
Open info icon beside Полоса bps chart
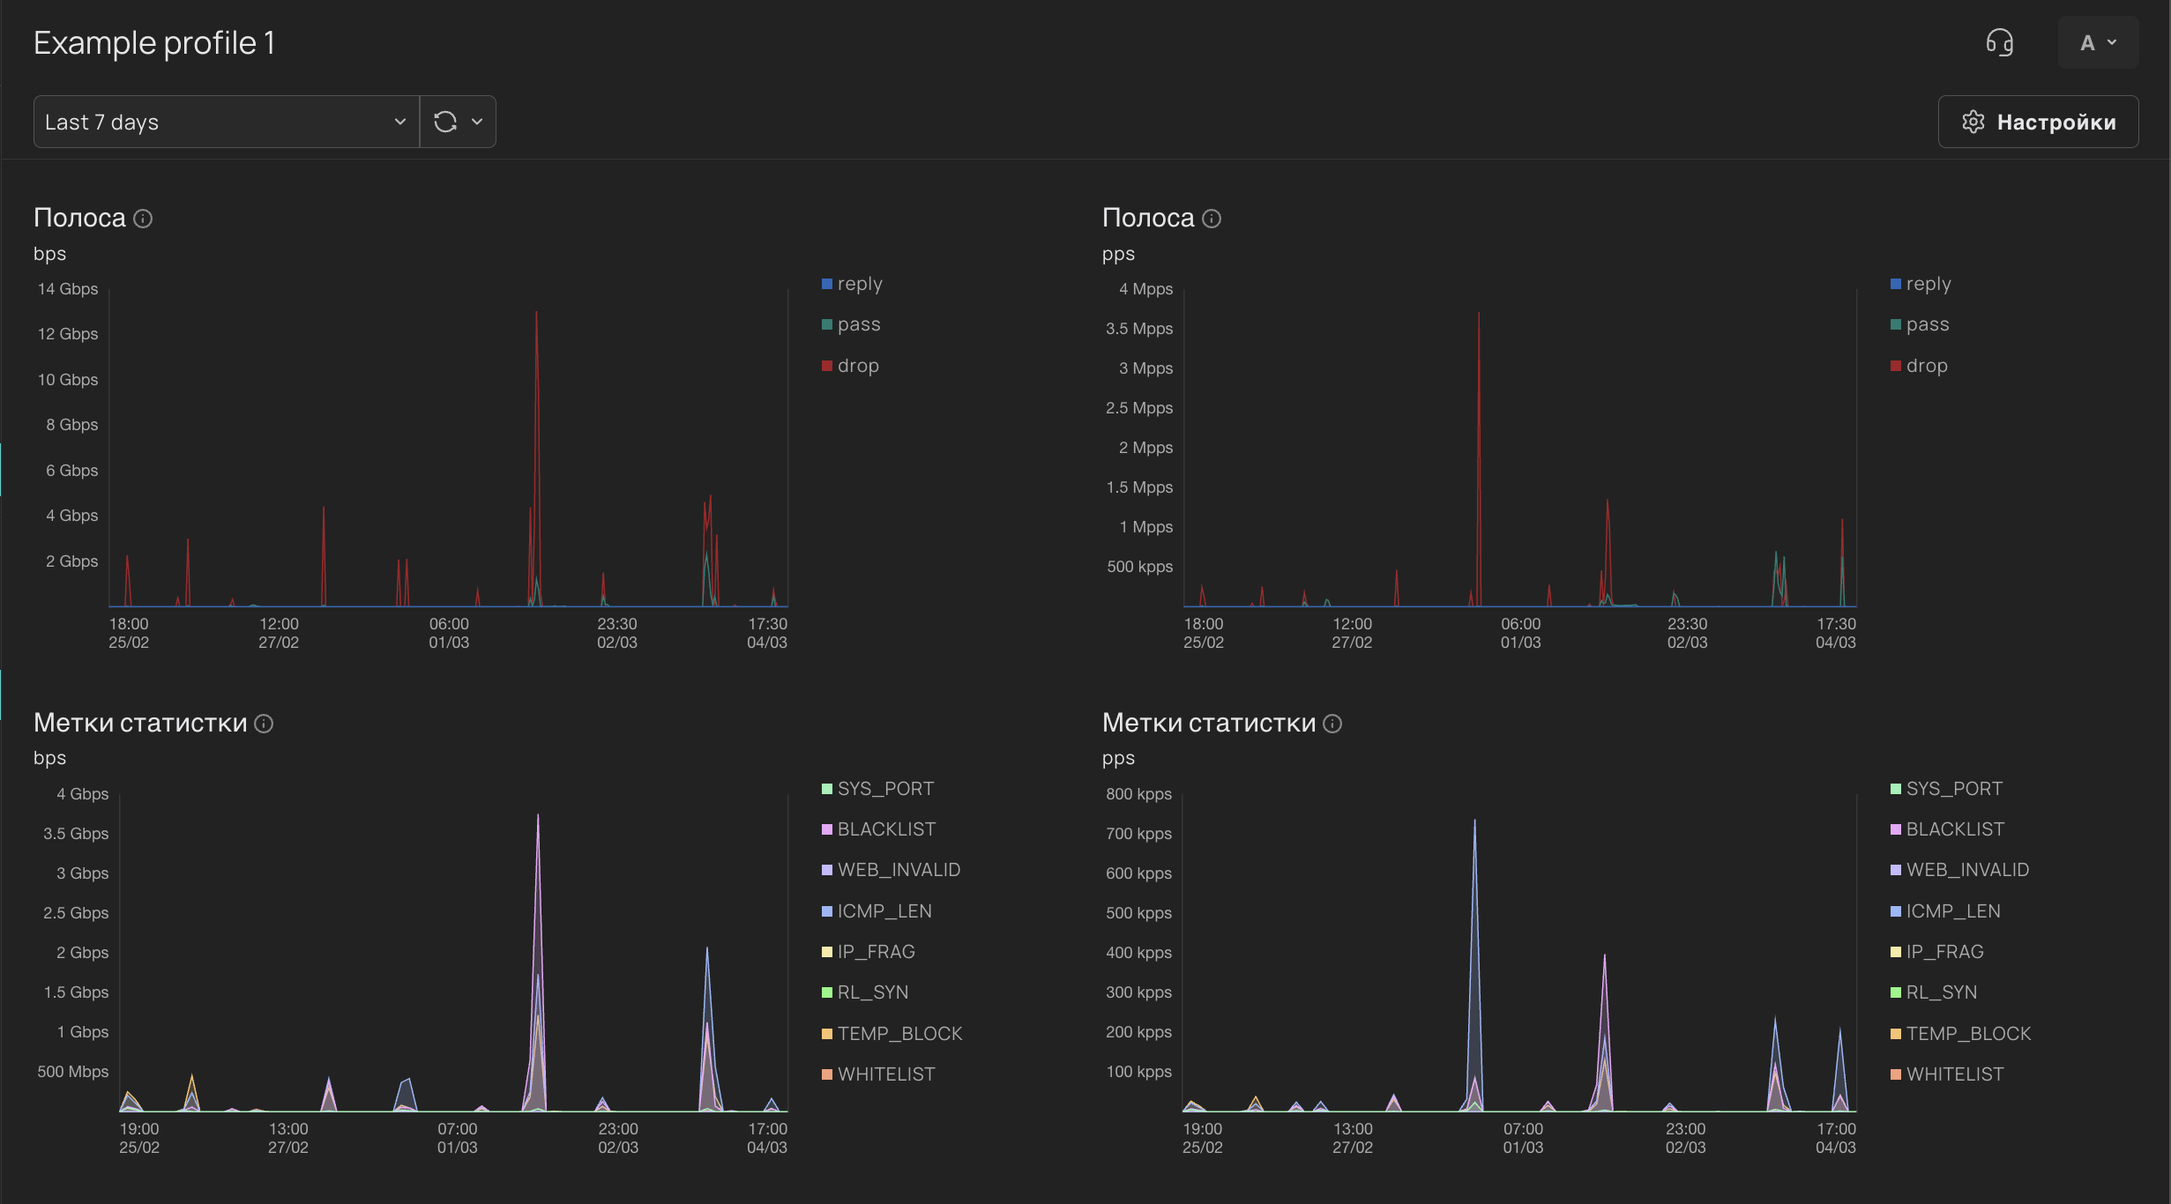[143, 219]
